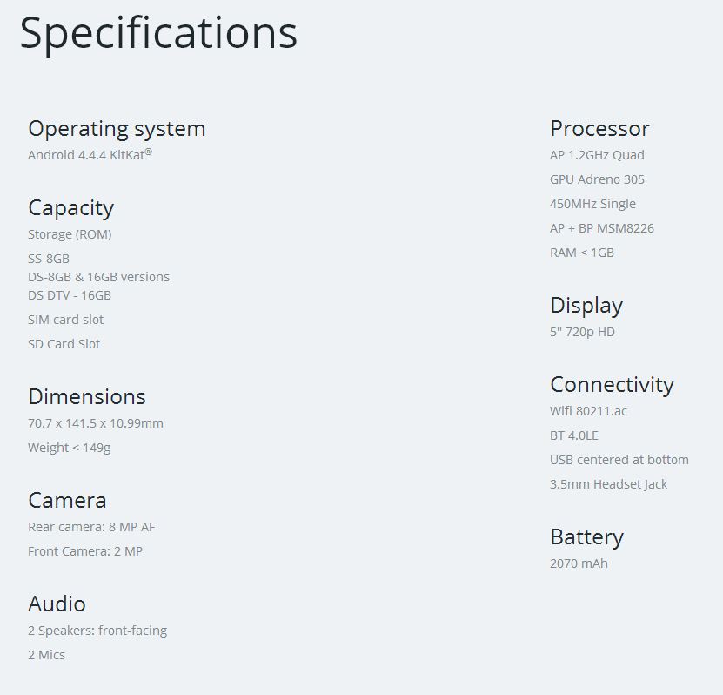Select the Capacity section heading
The image size is (723, 695).
tap(70, 207)
